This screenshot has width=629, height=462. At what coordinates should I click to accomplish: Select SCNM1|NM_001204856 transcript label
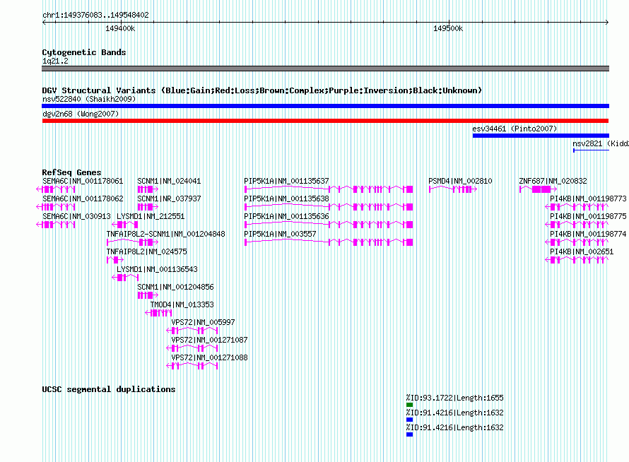tap(175, 287)
